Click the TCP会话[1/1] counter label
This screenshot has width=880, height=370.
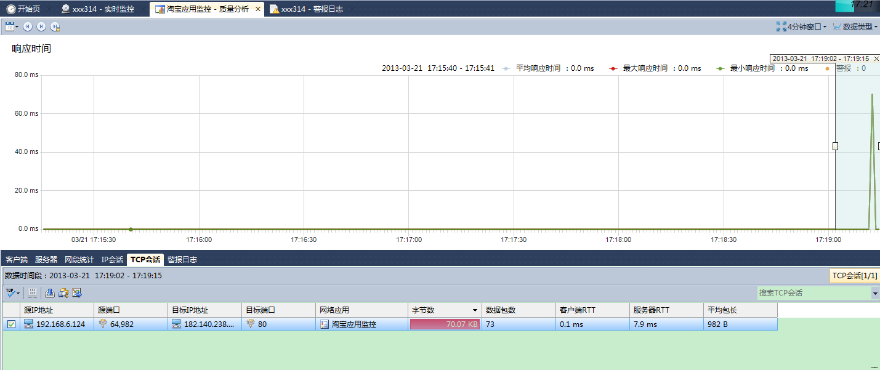[855, 276]
